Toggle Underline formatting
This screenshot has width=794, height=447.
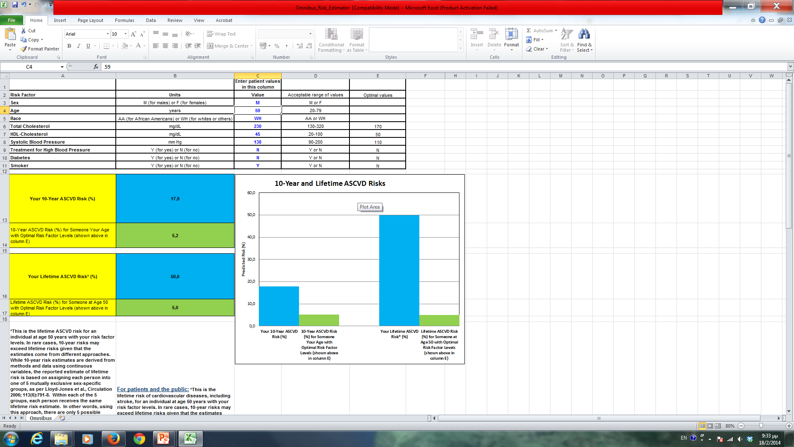click(88, 46)
